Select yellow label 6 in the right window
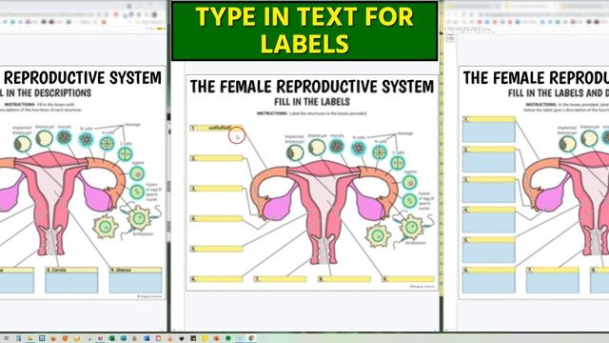Viewport: 609px width, 343px height. pos(488,270)
